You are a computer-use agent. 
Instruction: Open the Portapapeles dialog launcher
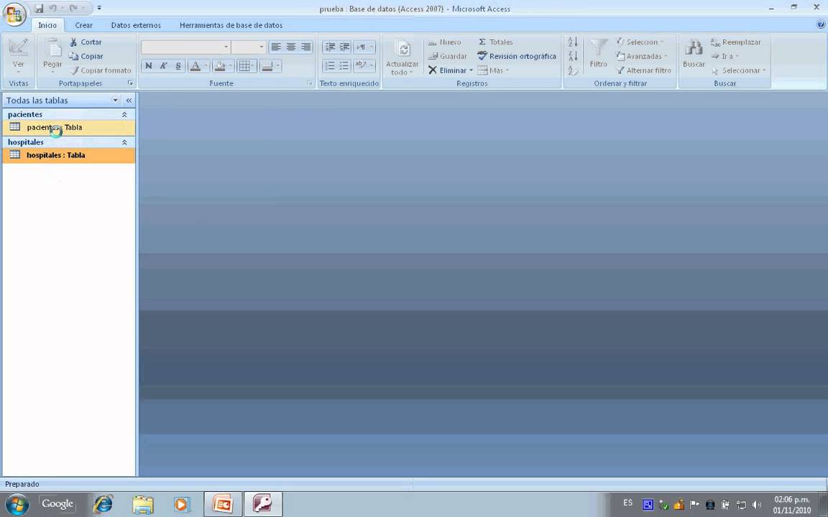pyautogui.click(x=130, y=83)
